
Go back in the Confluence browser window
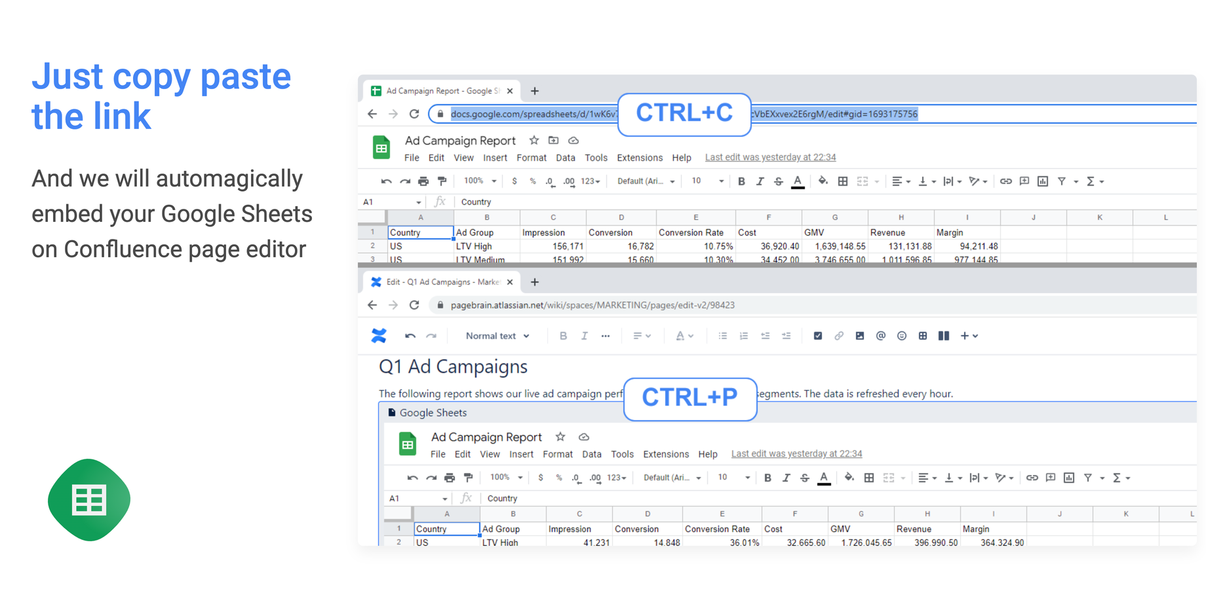[372, 305]
